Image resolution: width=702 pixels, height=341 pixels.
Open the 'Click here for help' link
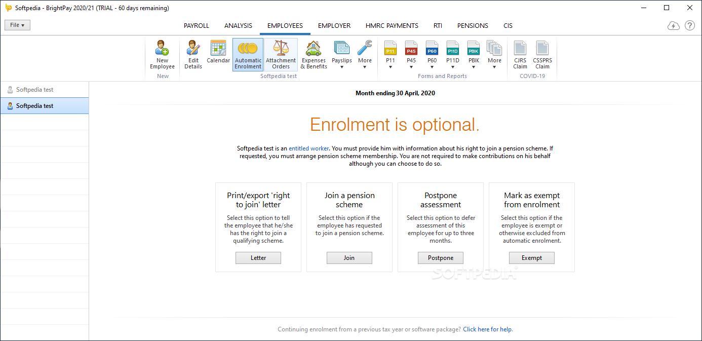(487, 329)
